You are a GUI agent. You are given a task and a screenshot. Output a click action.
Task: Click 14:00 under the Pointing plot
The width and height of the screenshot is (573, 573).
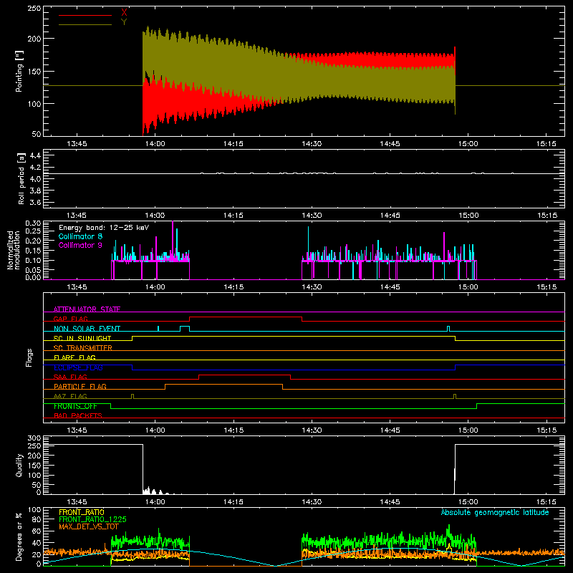click(x=155, y=144)
